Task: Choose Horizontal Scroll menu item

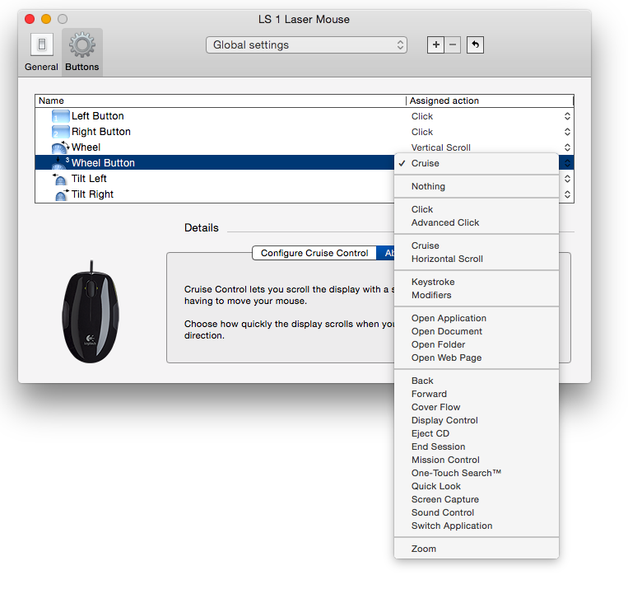Action: [477, 259]
